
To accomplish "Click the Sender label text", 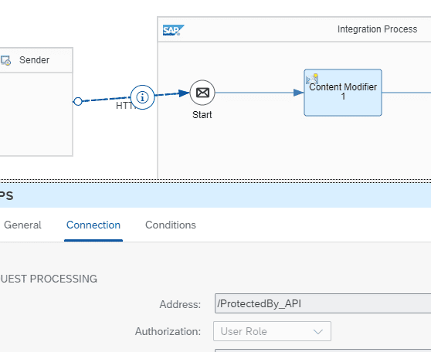I will pos(34,60).
